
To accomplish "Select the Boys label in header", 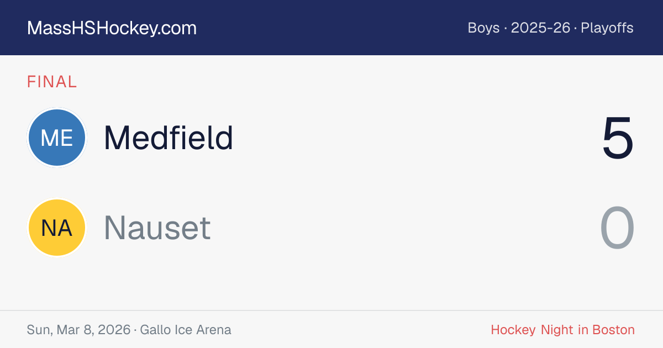I will click(x=483, y=28).
